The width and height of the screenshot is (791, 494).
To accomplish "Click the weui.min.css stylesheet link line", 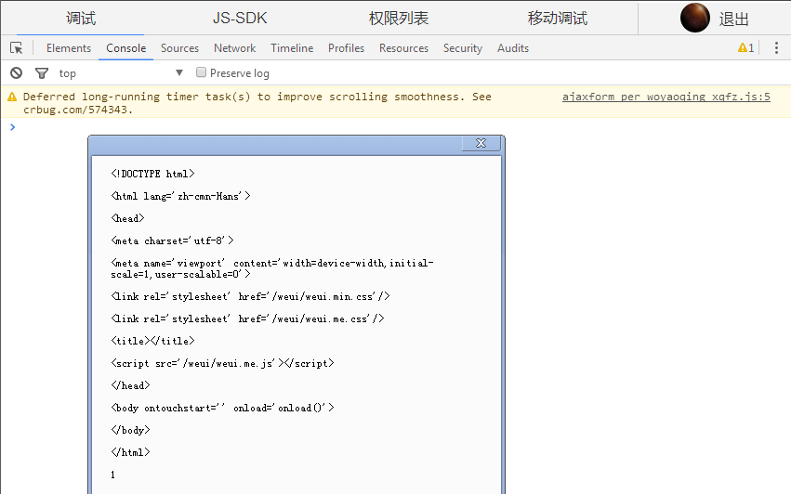I will tap(250, 296).
